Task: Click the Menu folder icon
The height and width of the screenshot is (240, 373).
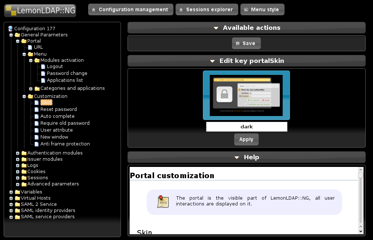Action: point(31,54)
